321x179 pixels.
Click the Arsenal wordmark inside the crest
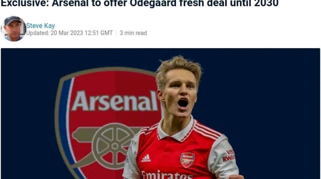[x=115, y=101]
